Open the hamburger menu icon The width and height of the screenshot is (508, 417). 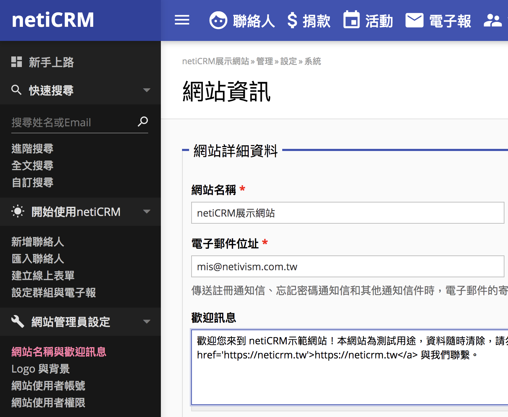pyautogui.click(x=182, y=20)
